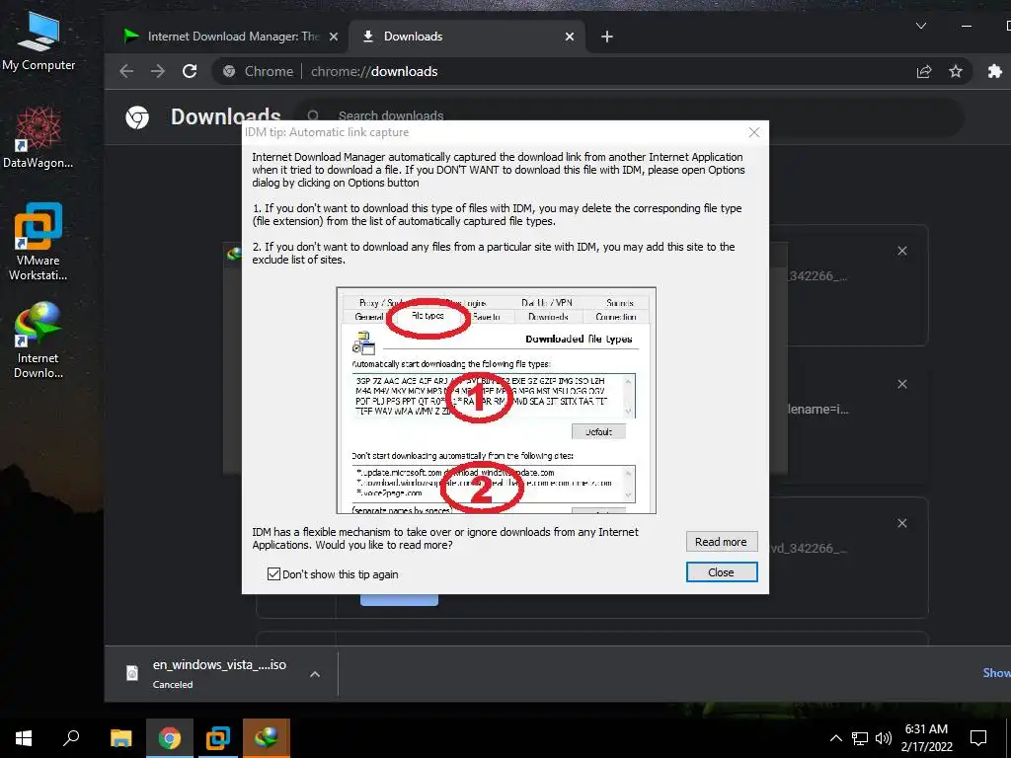Close the Internet Download Manager tab
Viewport: 1011px width, 758px height.
pyautogui.click(x=334, y=37)
